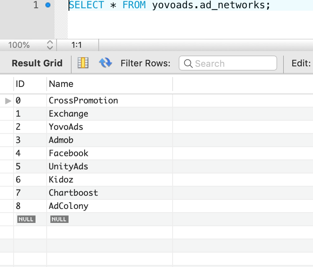Click the NULL ID cell in new row
This screenshot has height=267, width=313.
pos(26,219)
